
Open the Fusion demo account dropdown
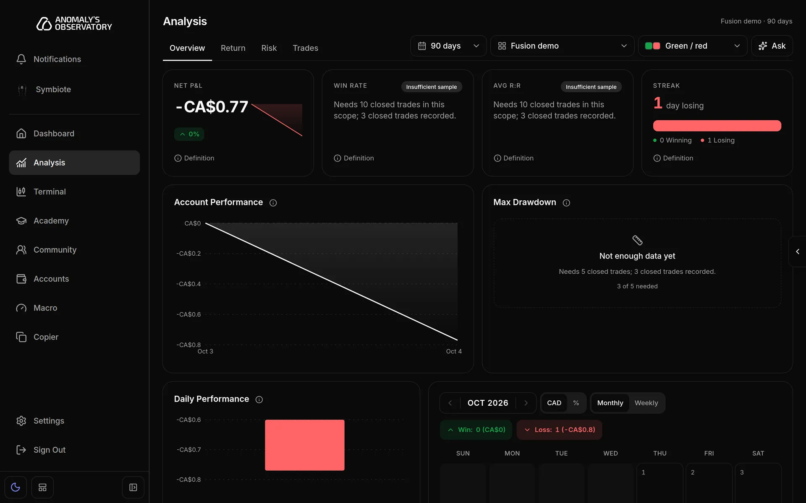[562, 46]
